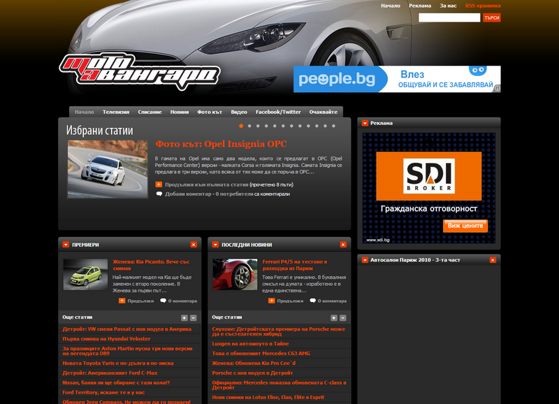Expand 'Още статии' list in ПРЕМИЕРИ with plus
Viewport: 559px width, 404px height.
(x=184, y=318)
